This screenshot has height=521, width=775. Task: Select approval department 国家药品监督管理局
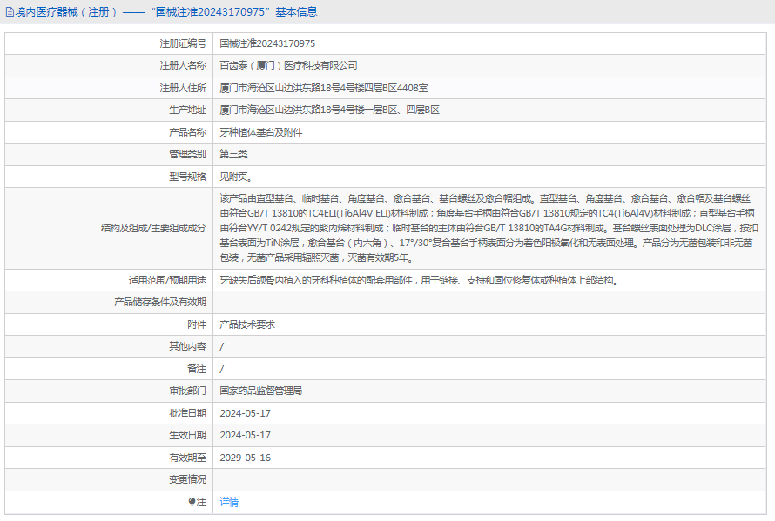coord(261,391)
